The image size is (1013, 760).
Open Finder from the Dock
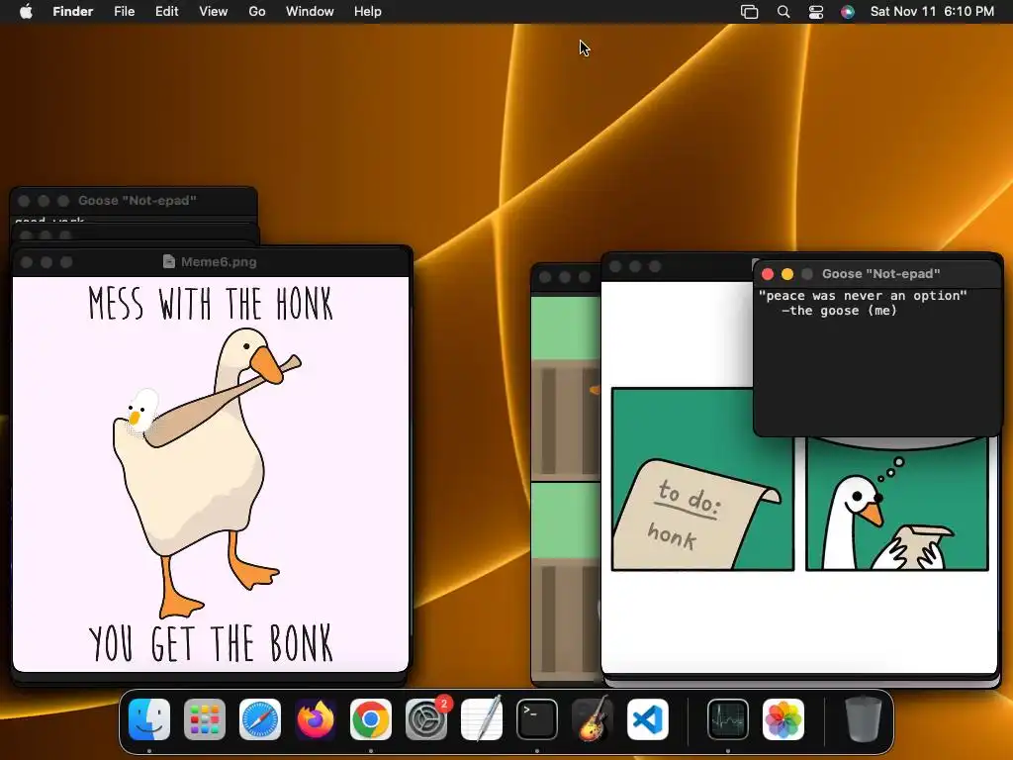tap(149, 719)
